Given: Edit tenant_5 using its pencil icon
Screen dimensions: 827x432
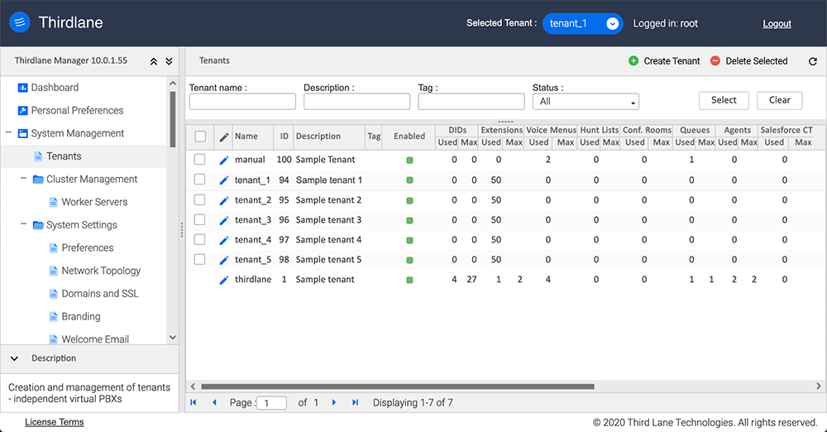Looking at the screenshot, I should pos(223,260).
